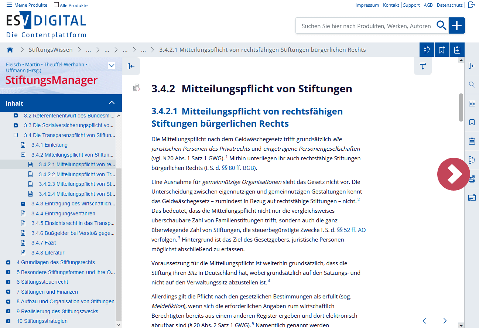Viewport: 479px width, 328px height.
Task: Click the document vertical scrollbar thumb
Action: (x=461, y=107)
